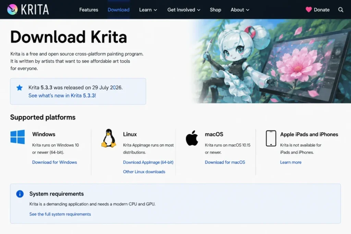Open About menu label
Screen dimensions: 351x234
point(237,10)
